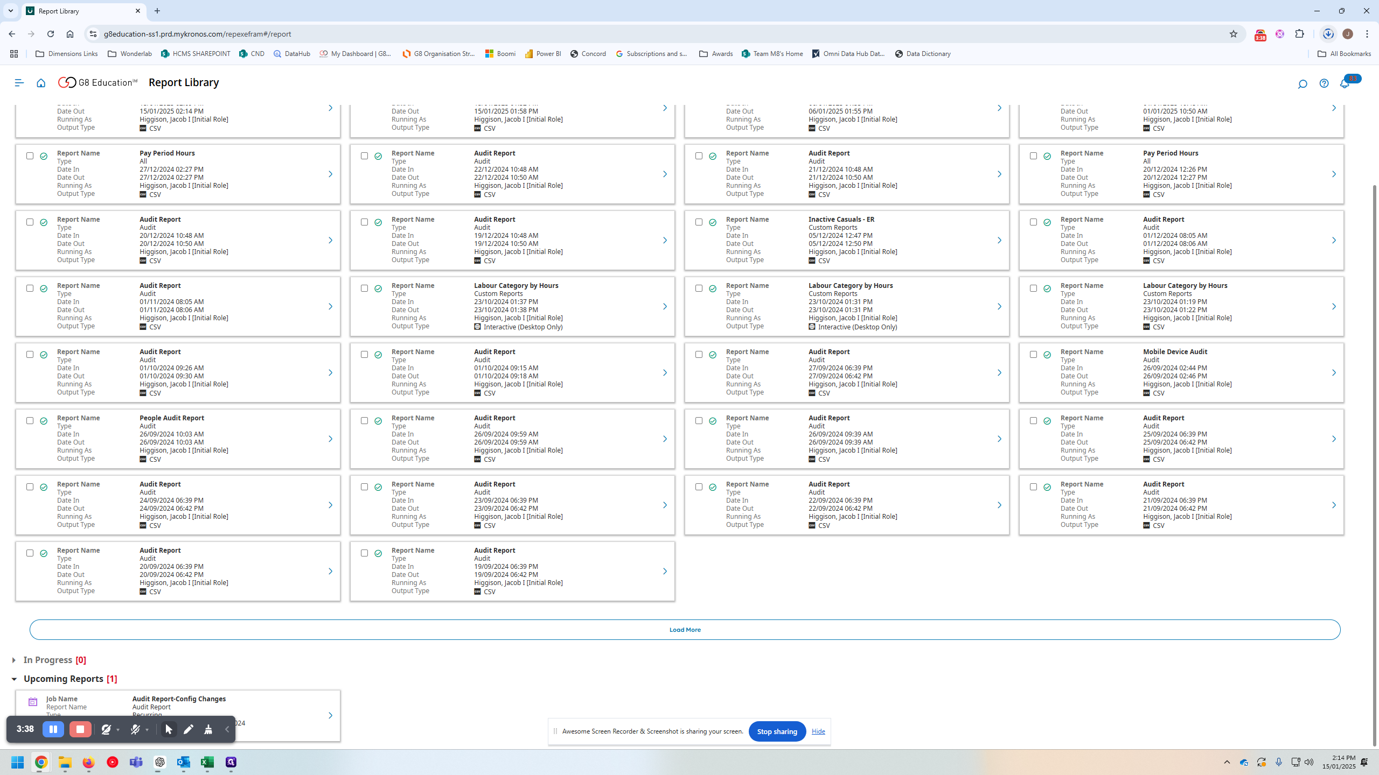The height and width of the screenshot is (775, 1379).
Task: Expand the In Progress section
Action: (x=13, y=660)
